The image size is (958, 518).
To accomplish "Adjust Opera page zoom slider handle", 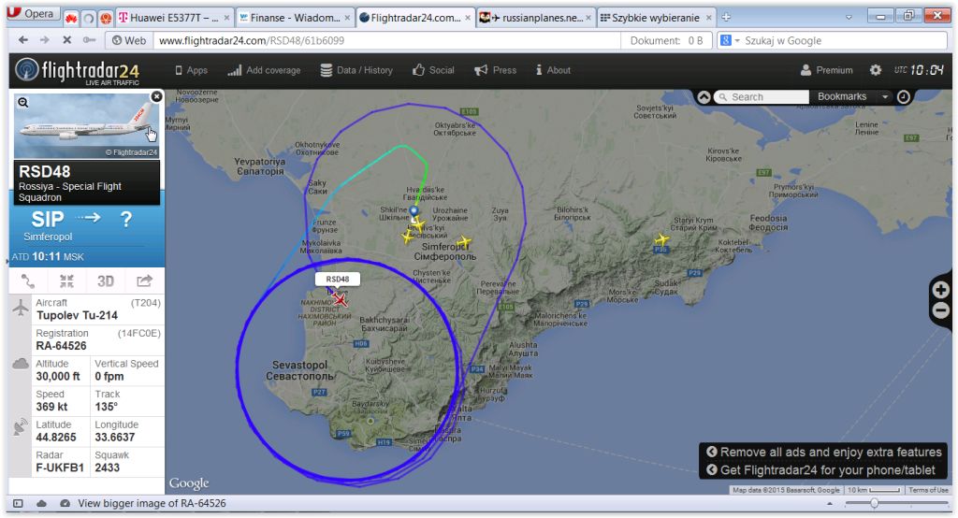I will 875,503.
